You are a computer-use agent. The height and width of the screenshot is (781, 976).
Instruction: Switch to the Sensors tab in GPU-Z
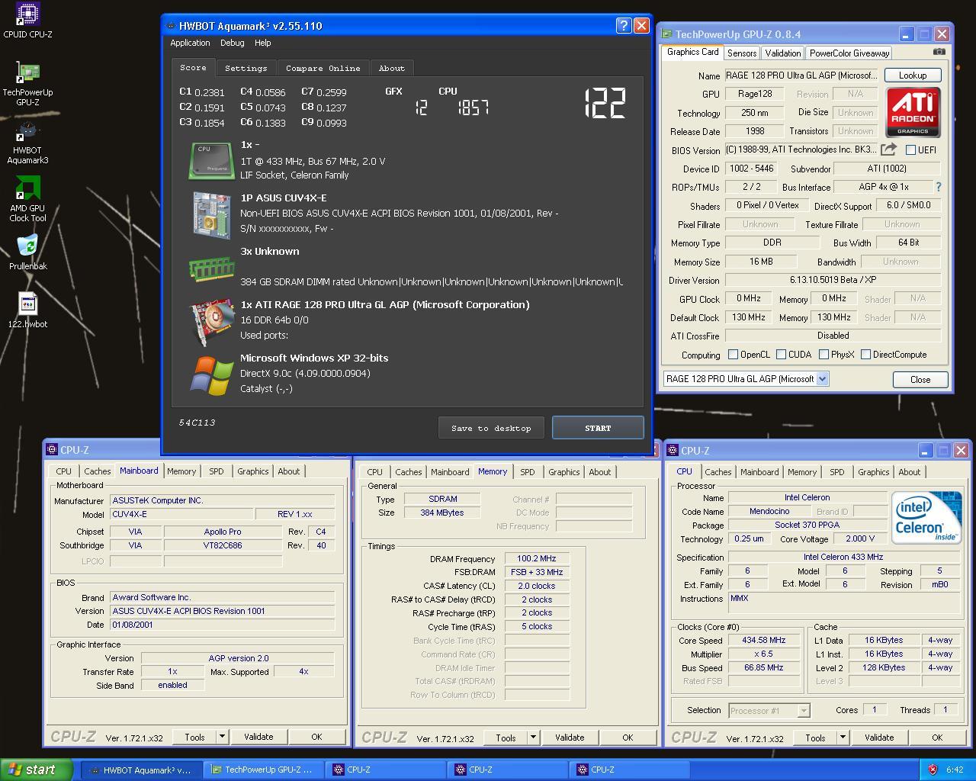742,53
